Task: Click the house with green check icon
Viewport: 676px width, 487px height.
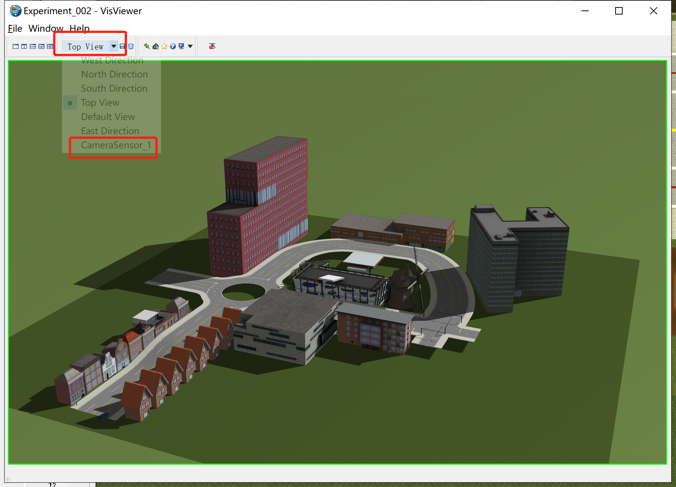Action: 156,46
